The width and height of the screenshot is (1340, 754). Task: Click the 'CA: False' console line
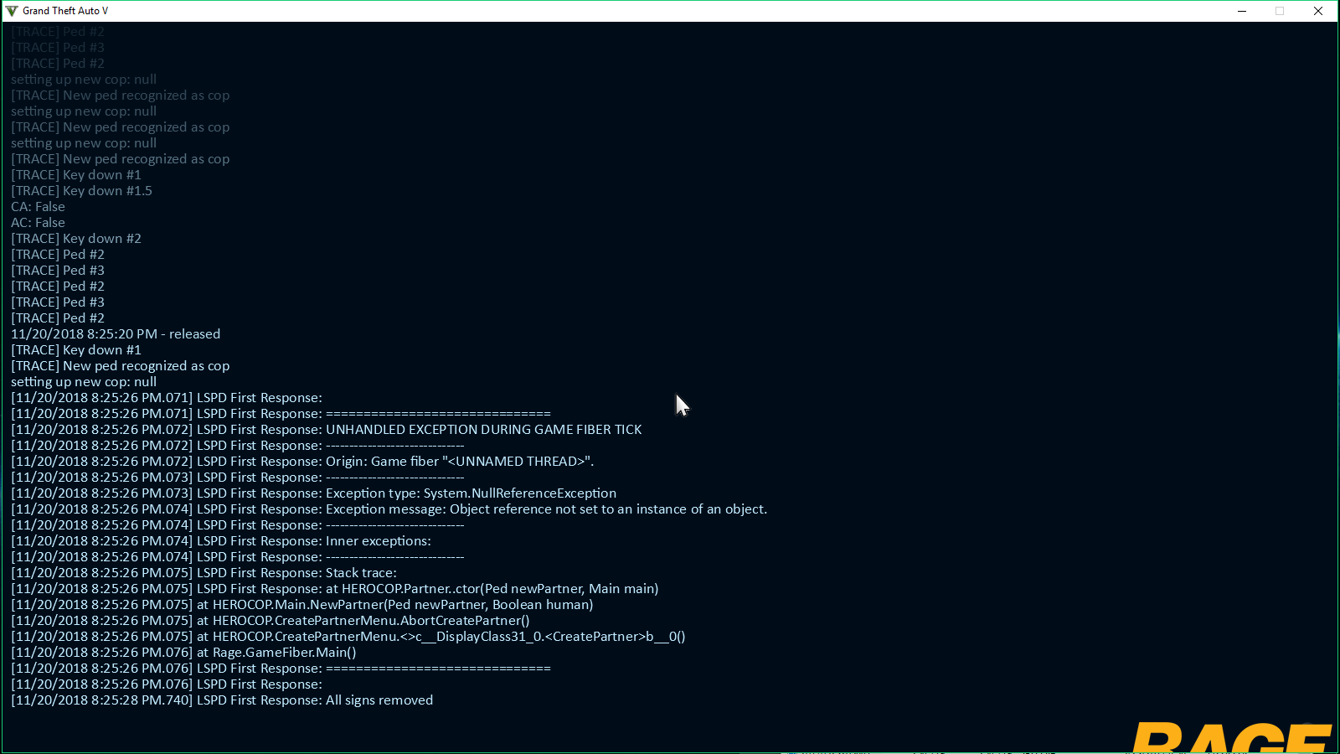38,207
